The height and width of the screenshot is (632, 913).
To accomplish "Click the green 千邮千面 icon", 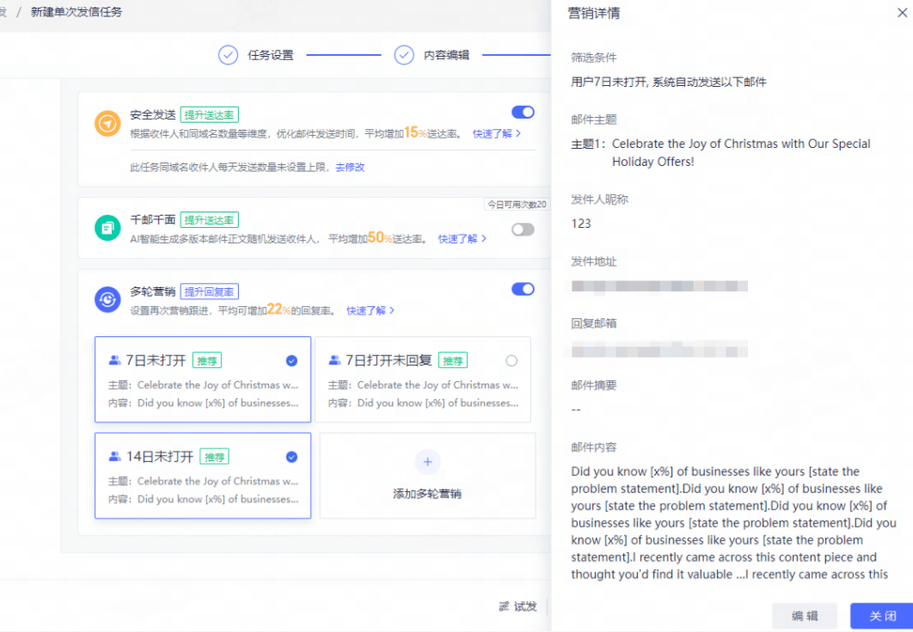I will [107, 228].
